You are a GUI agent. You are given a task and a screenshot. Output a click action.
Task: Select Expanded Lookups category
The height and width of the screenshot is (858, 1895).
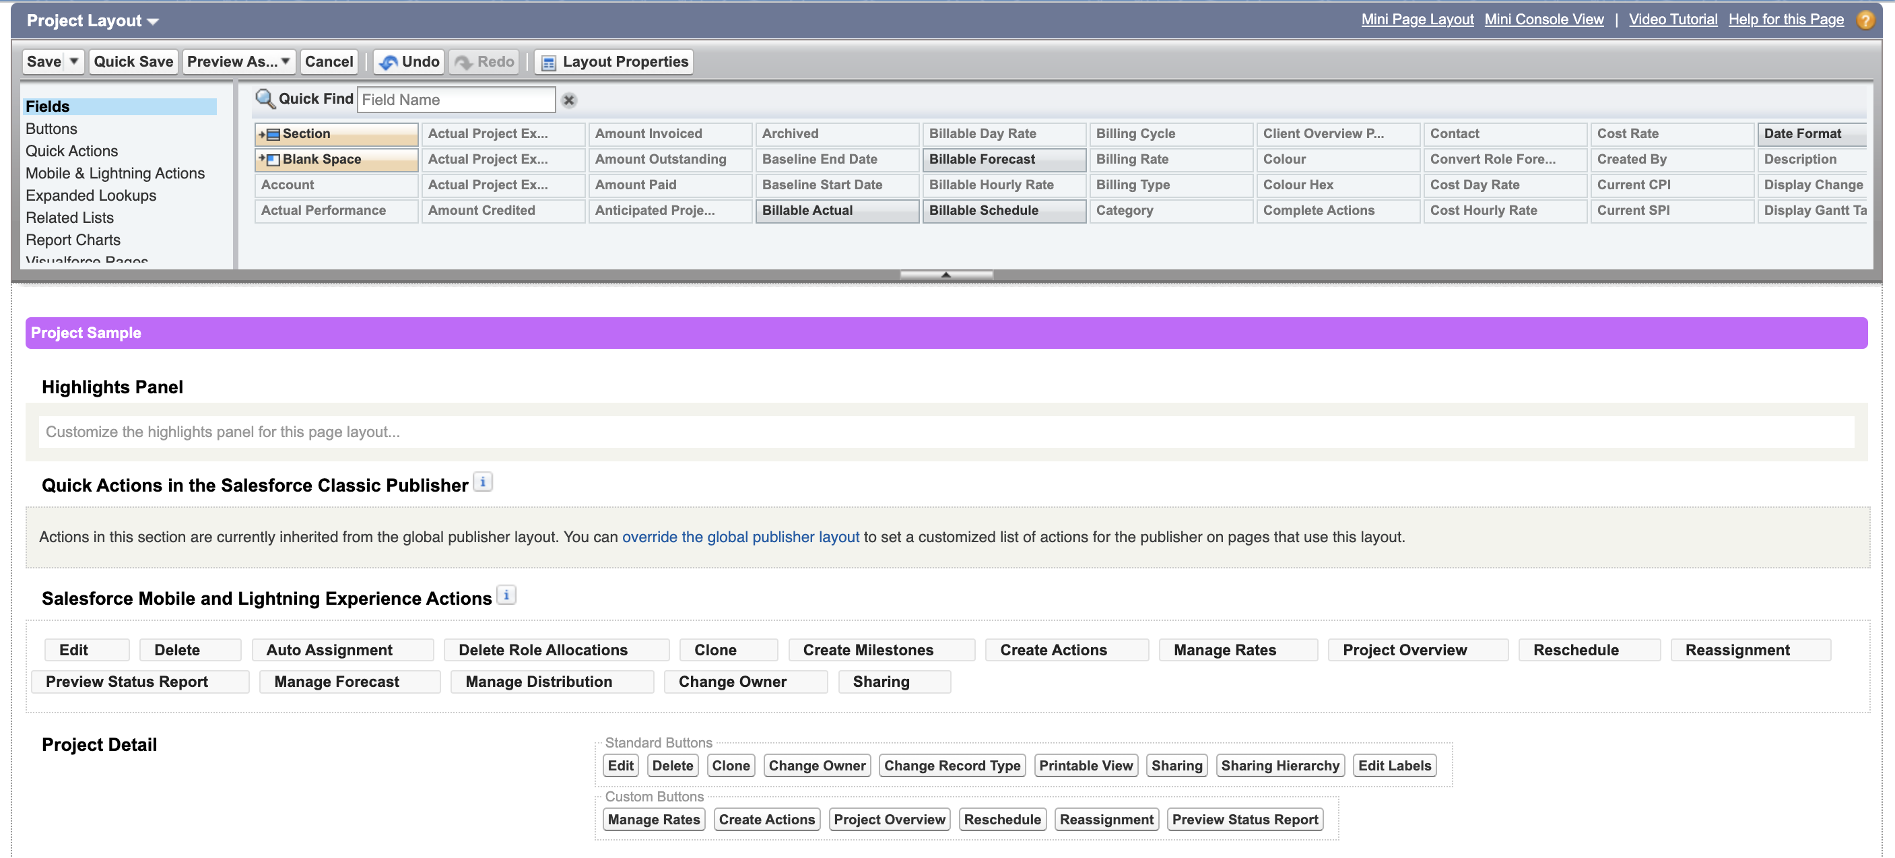90,196
